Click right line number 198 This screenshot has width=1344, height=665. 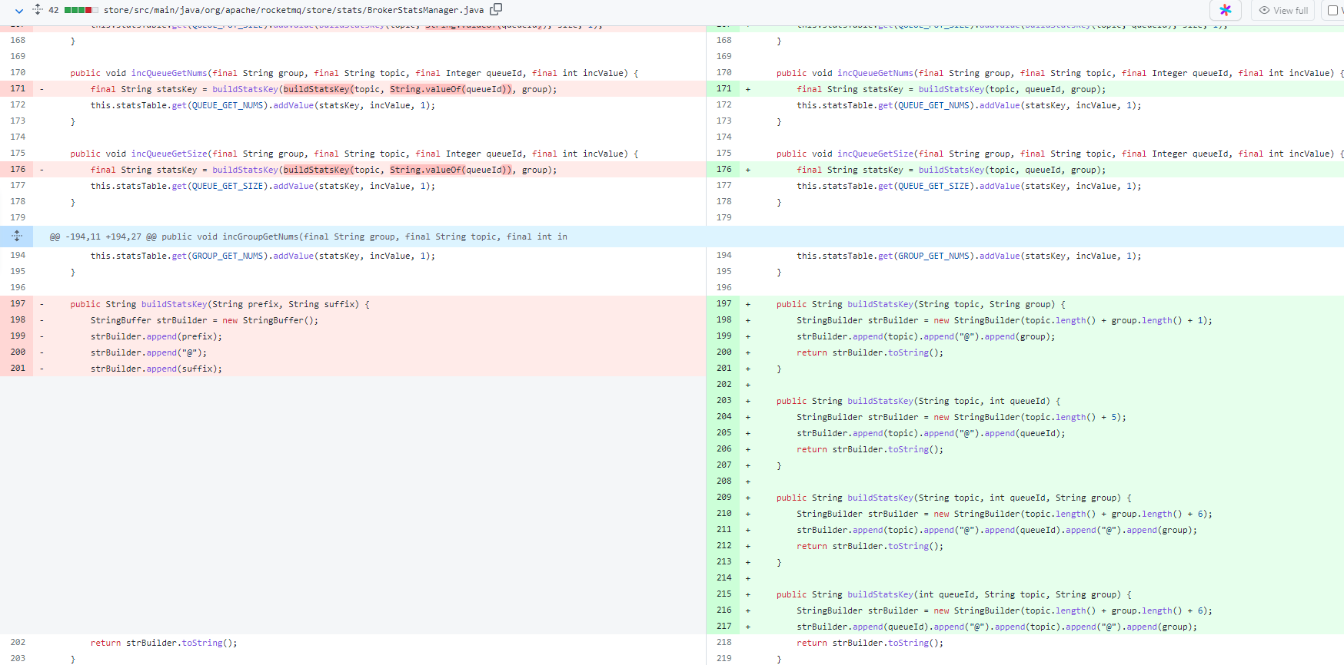coord(724,320)
